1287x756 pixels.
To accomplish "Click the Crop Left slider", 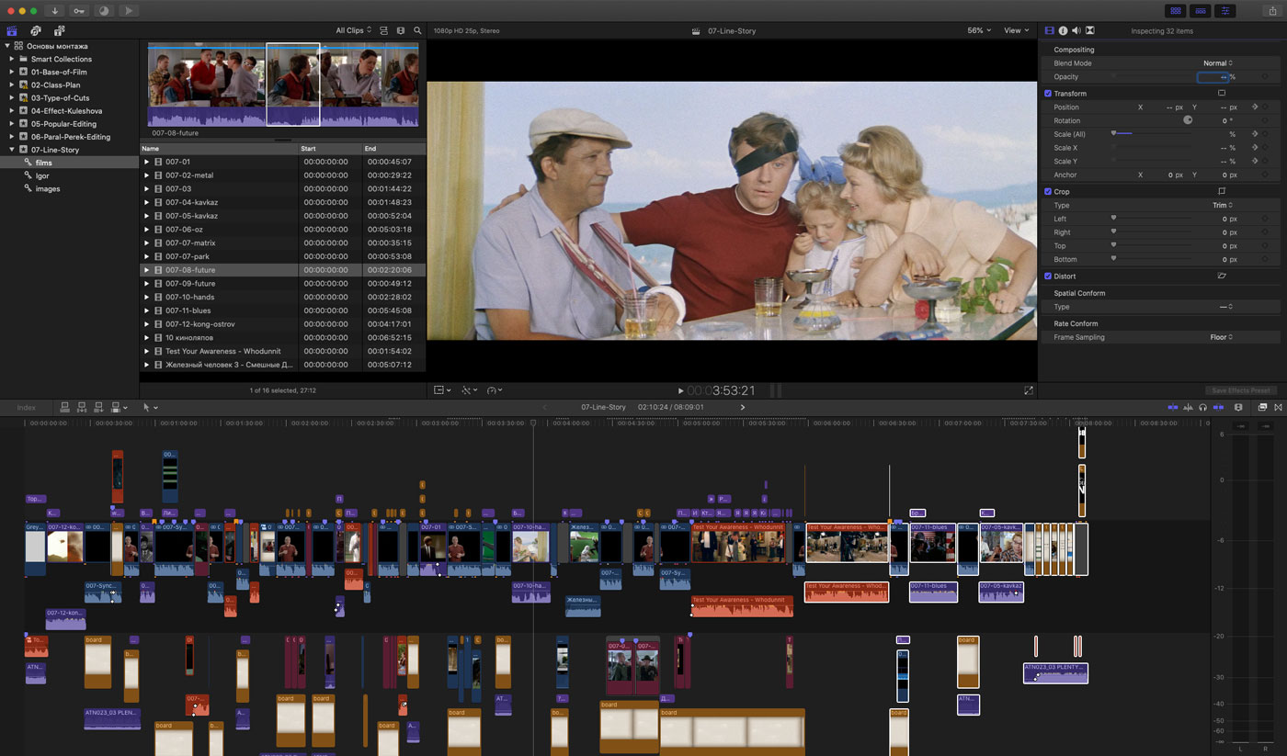I will pyautogui.click(x=1153, y=219).
